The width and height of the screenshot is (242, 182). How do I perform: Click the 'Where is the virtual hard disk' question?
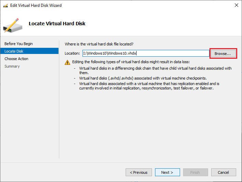click(99, 44)
